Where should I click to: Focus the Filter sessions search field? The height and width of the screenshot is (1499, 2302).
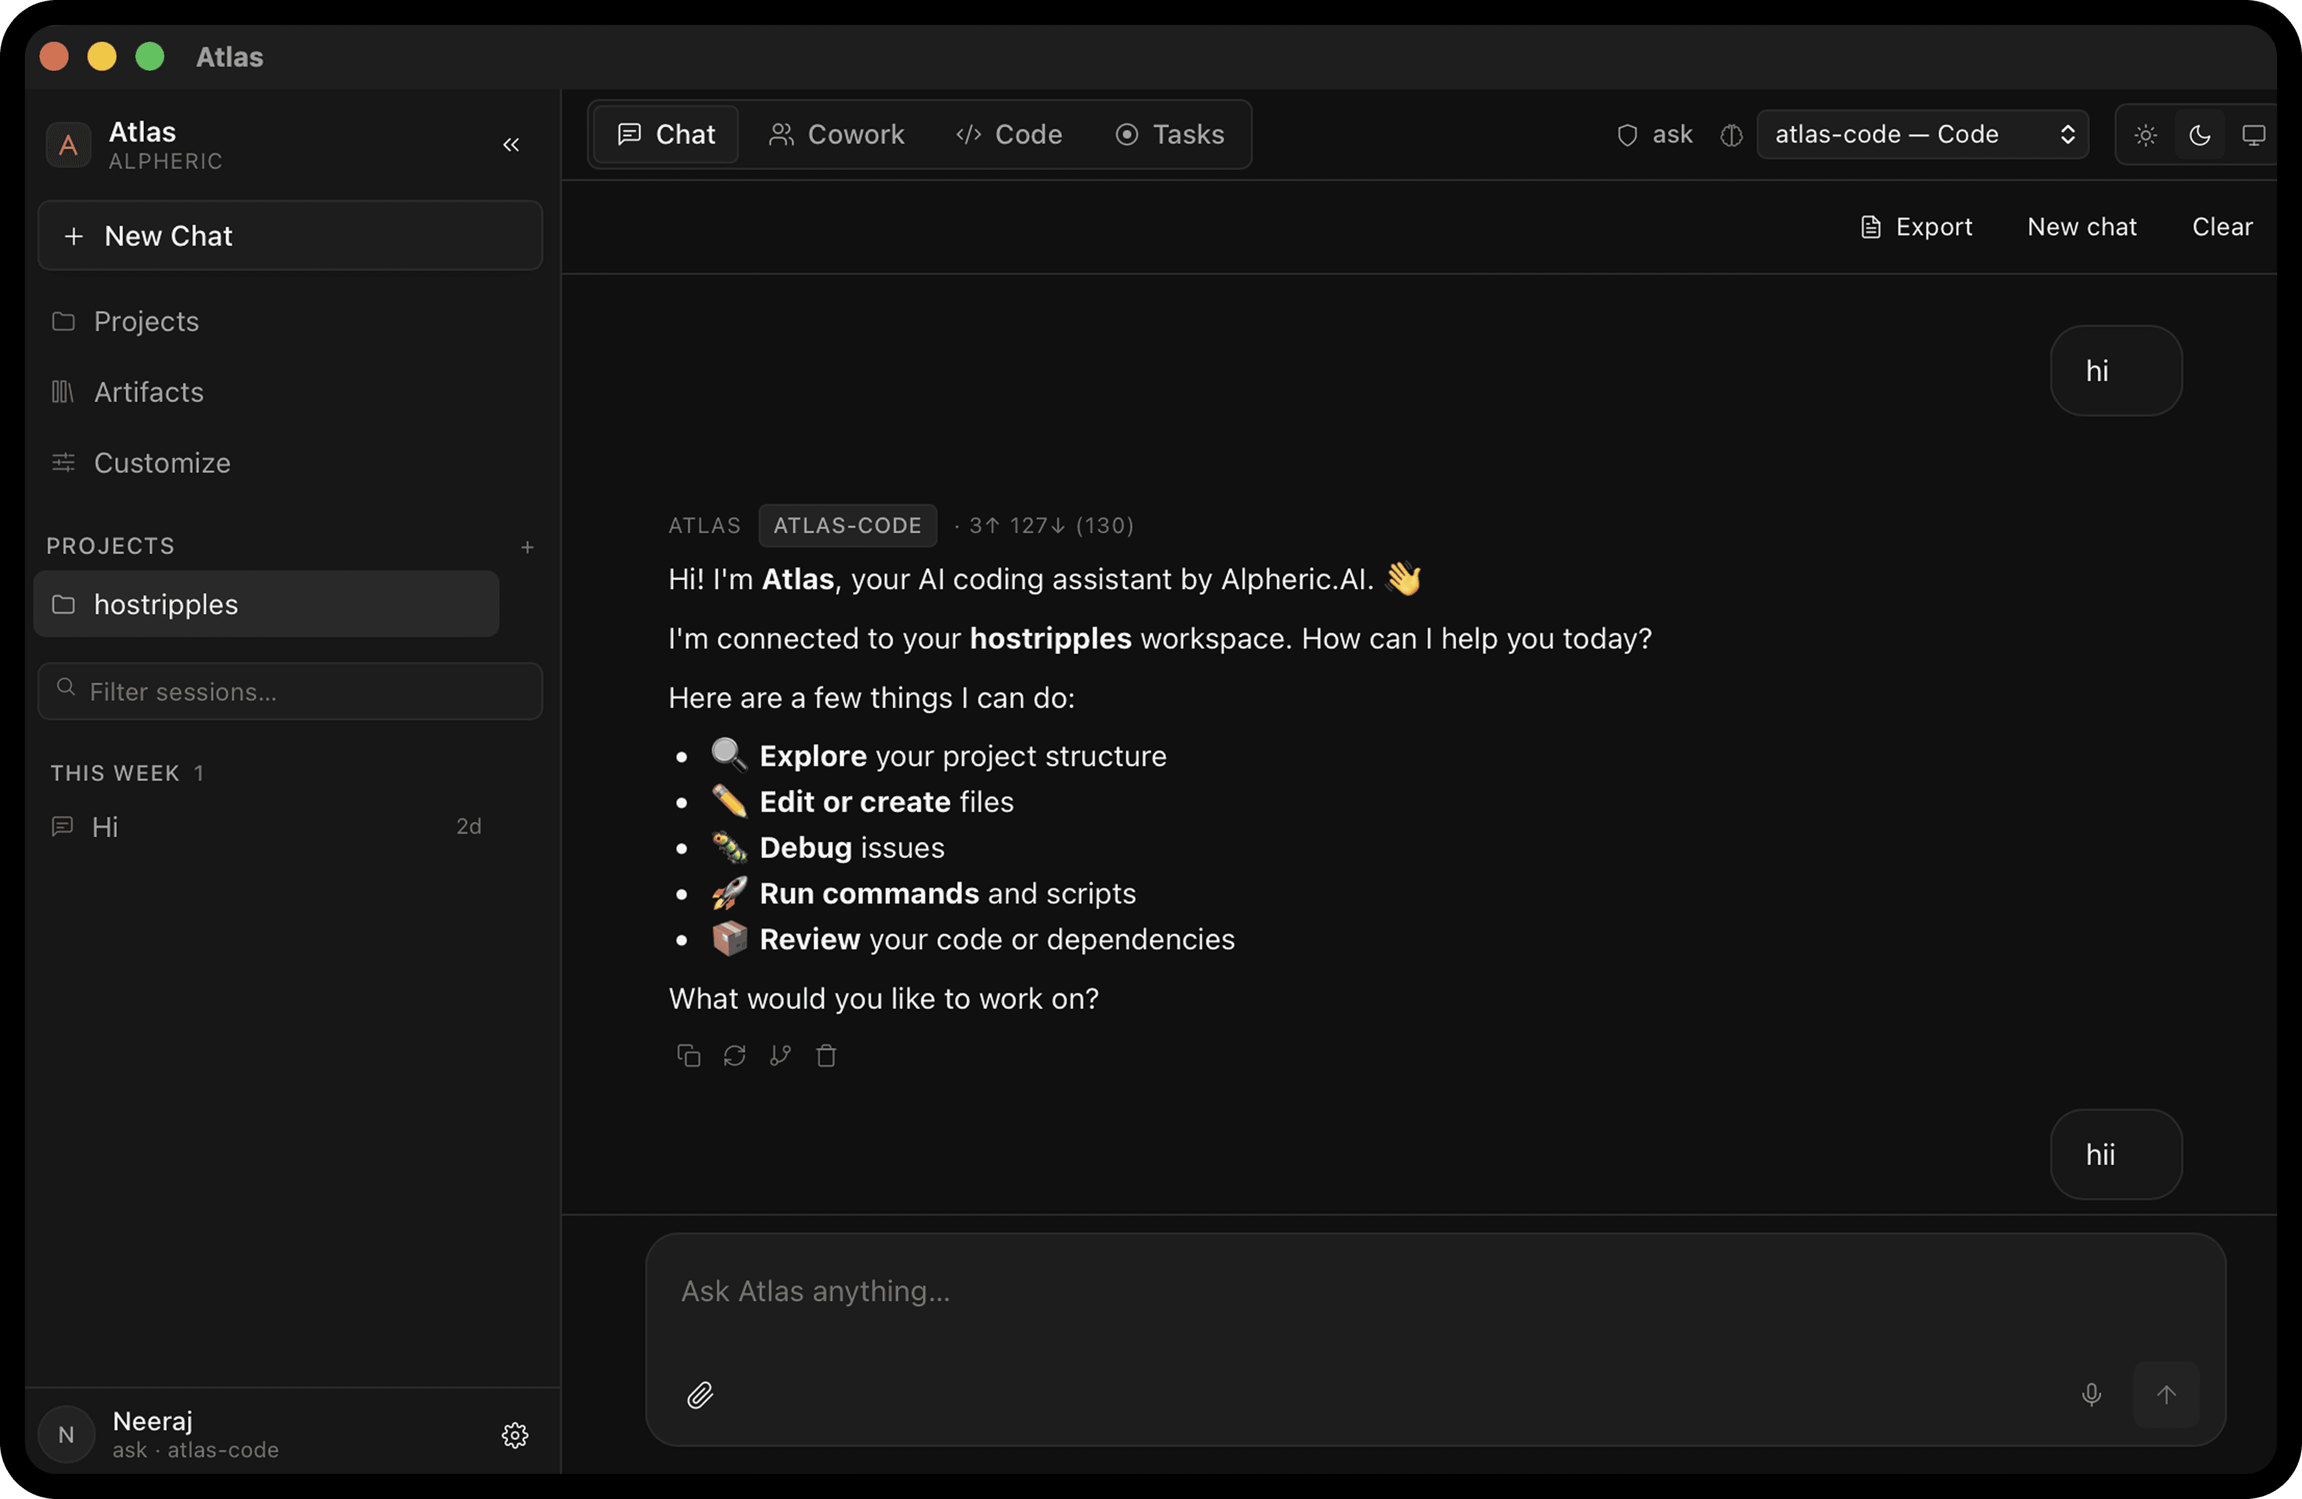coord(290,691)
